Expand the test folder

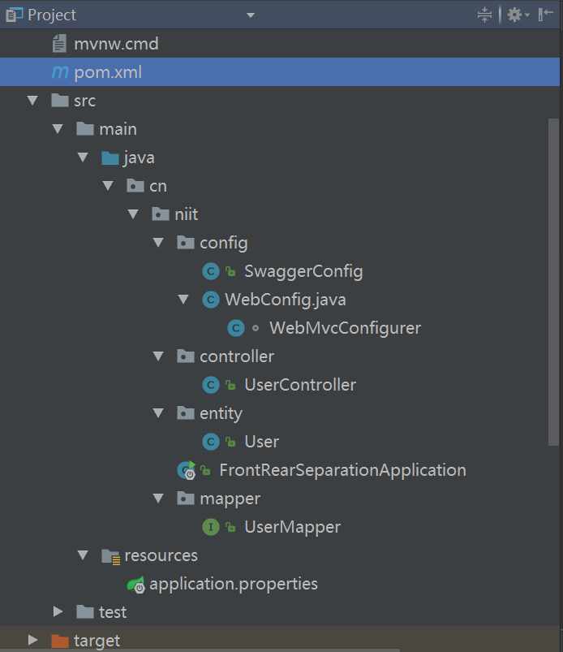(x=58, y=611)
